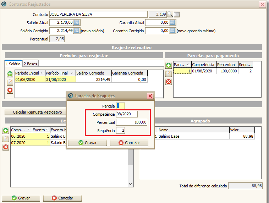Close the Parcelas de Reajustes dialog
This screenshot has height=203, width=269.
[150, 96]
